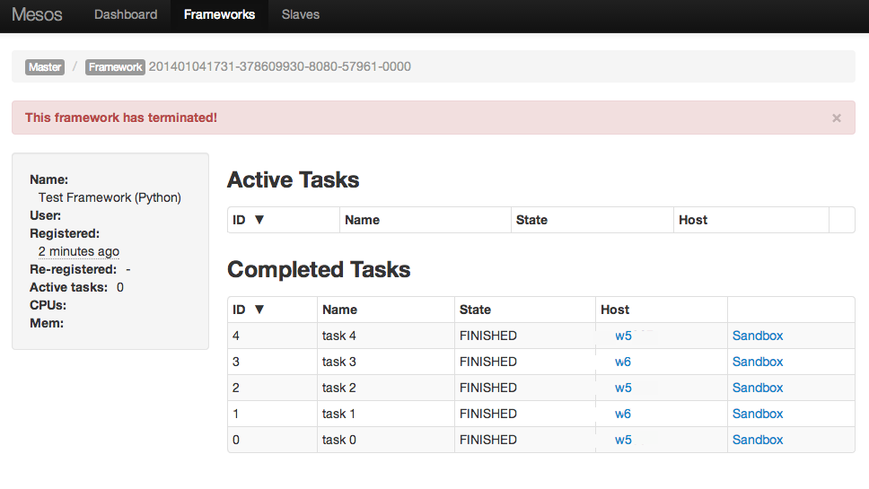
Task: Open host w6 link for task 3
Action: coord(623,362)
